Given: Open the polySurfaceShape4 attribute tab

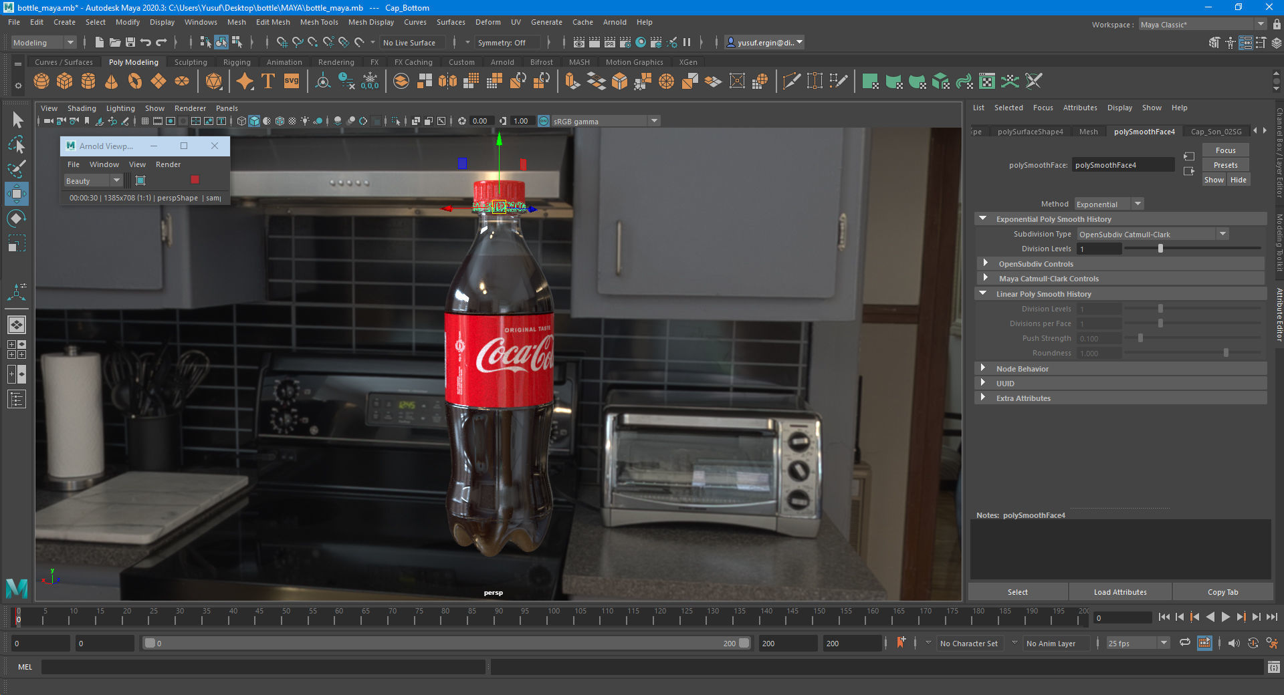Looking at the screenshot, I should (x=1030, y=132).
